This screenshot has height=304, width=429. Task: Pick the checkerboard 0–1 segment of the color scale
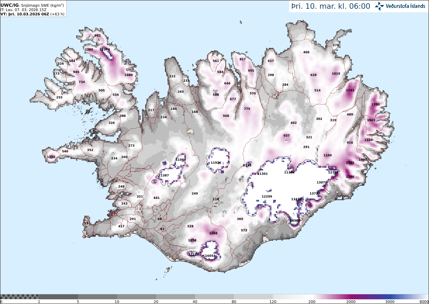tap(19, 296)
